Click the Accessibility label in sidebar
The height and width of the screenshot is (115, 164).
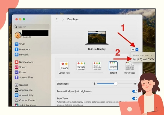[26, 95]
